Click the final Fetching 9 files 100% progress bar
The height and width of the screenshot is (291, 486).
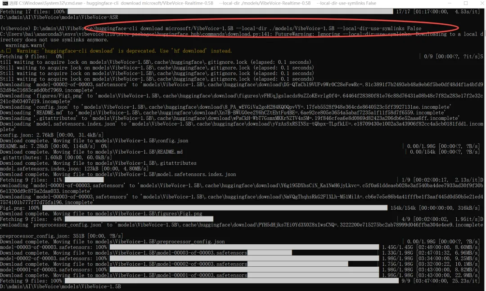(x=231, y=281)
